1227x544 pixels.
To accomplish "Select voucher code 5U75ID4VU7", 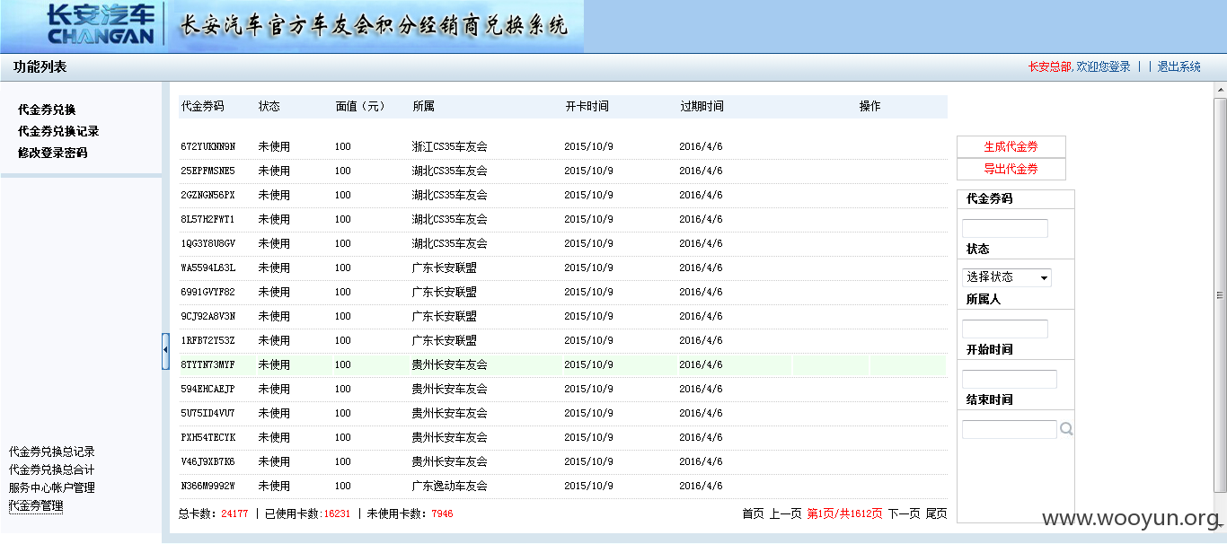I will coord(207,413).
